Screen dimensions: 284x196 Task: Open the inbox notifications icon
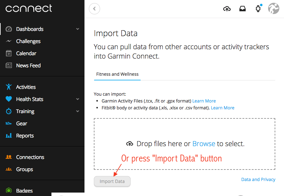242,9
